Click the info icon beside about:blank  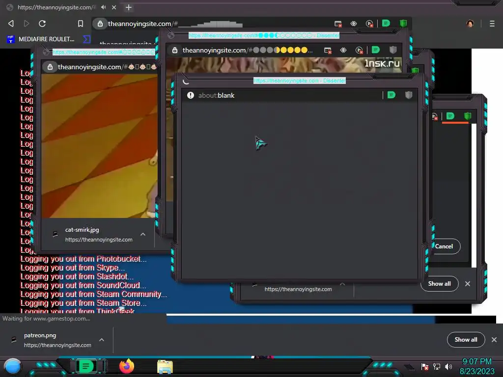click(x=191, y=95)
